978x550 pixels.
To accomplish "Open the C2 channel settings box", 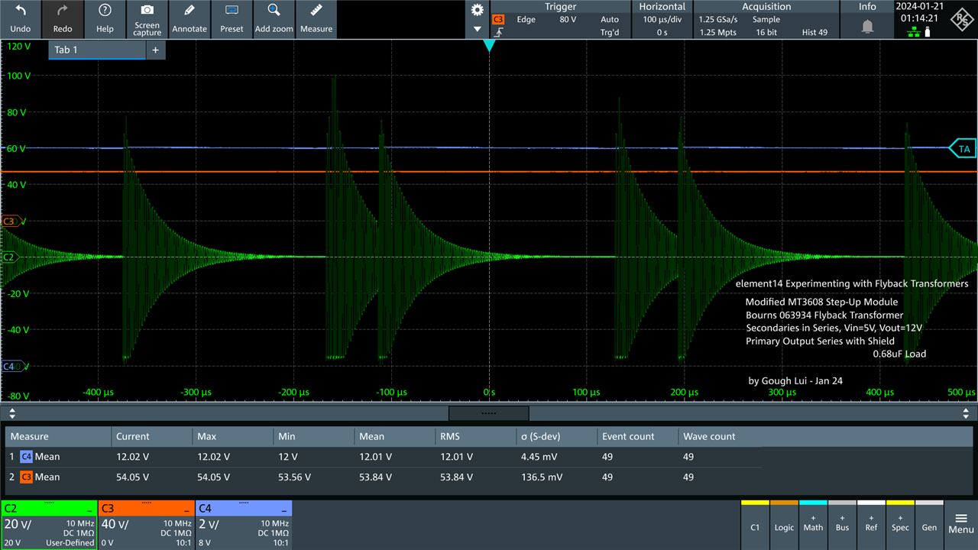I will (x=49, y=525).
